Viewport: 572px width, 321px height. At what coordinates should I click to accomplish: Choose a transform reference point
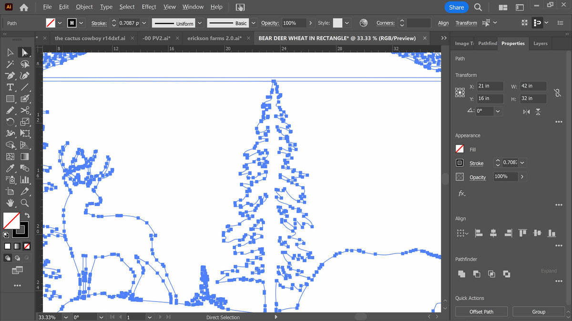(x=460, y=92)
